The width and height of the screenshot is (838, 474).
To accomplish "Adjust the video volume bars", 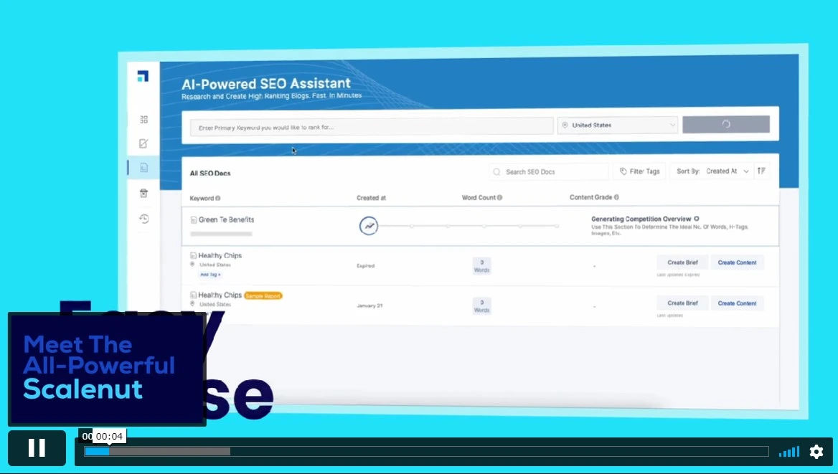I will 789,452.
